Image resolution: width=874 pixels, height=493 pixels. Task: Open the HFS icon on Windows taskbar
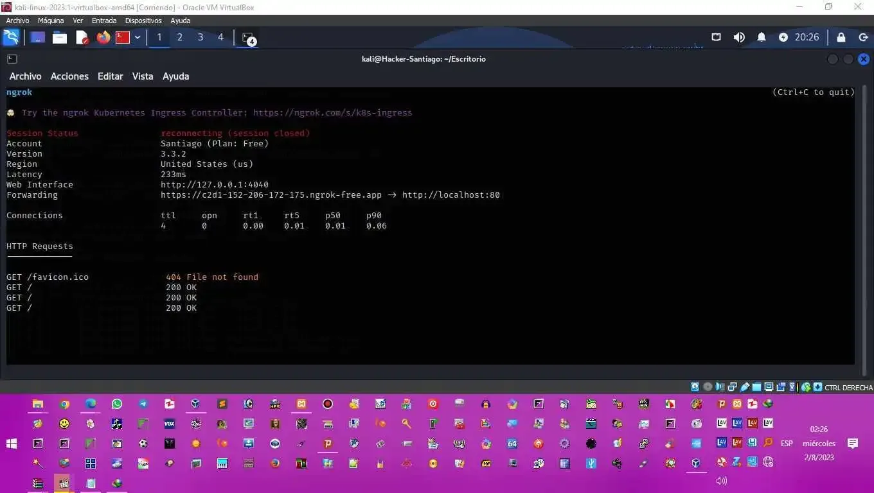pos(275,404)
